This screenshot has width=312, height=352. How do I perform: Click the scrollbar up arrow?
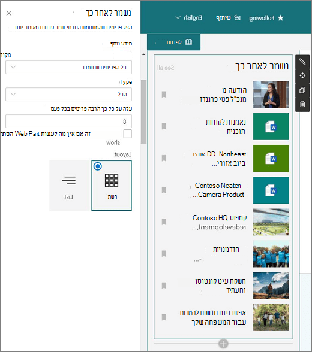click(143, 54)
